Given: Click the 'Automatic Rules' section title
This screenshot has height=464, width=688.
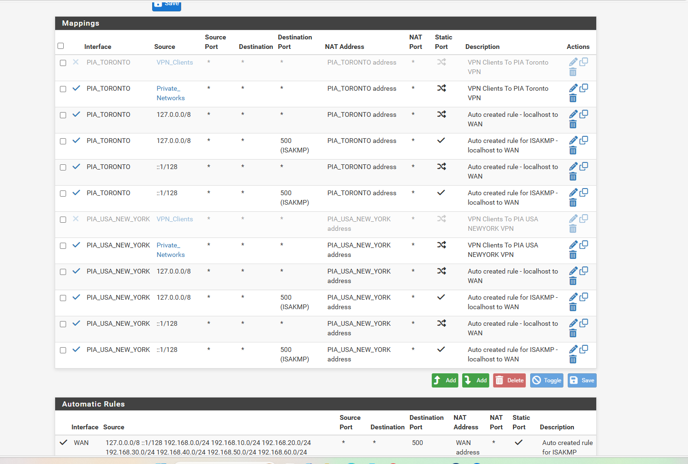Looking at the screenshot, I should [93, 404].
